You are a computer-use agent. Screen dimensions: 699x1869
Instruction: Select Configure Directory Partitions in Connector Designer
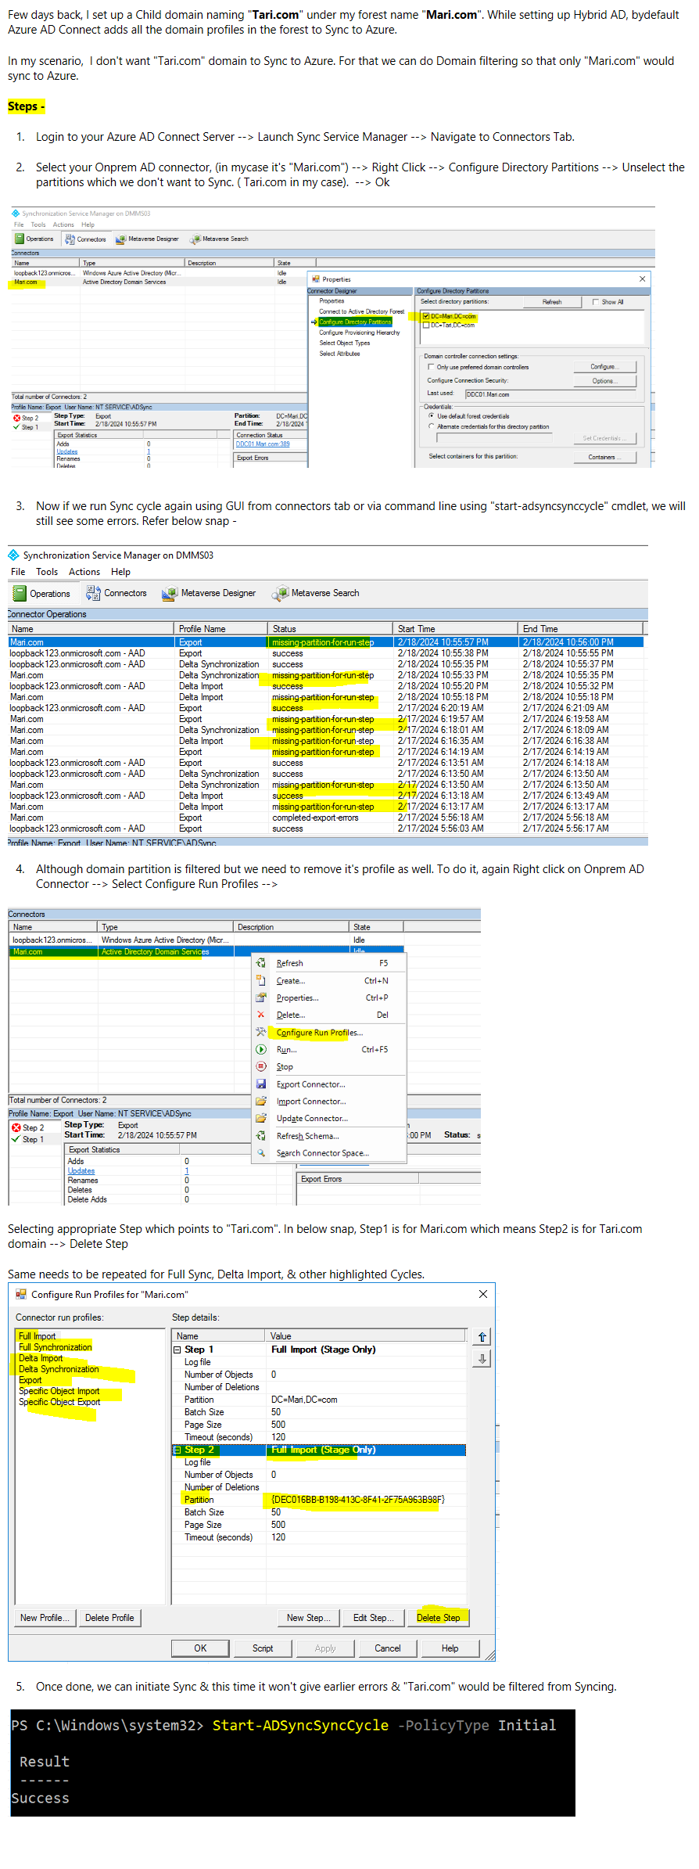(355, 322)
